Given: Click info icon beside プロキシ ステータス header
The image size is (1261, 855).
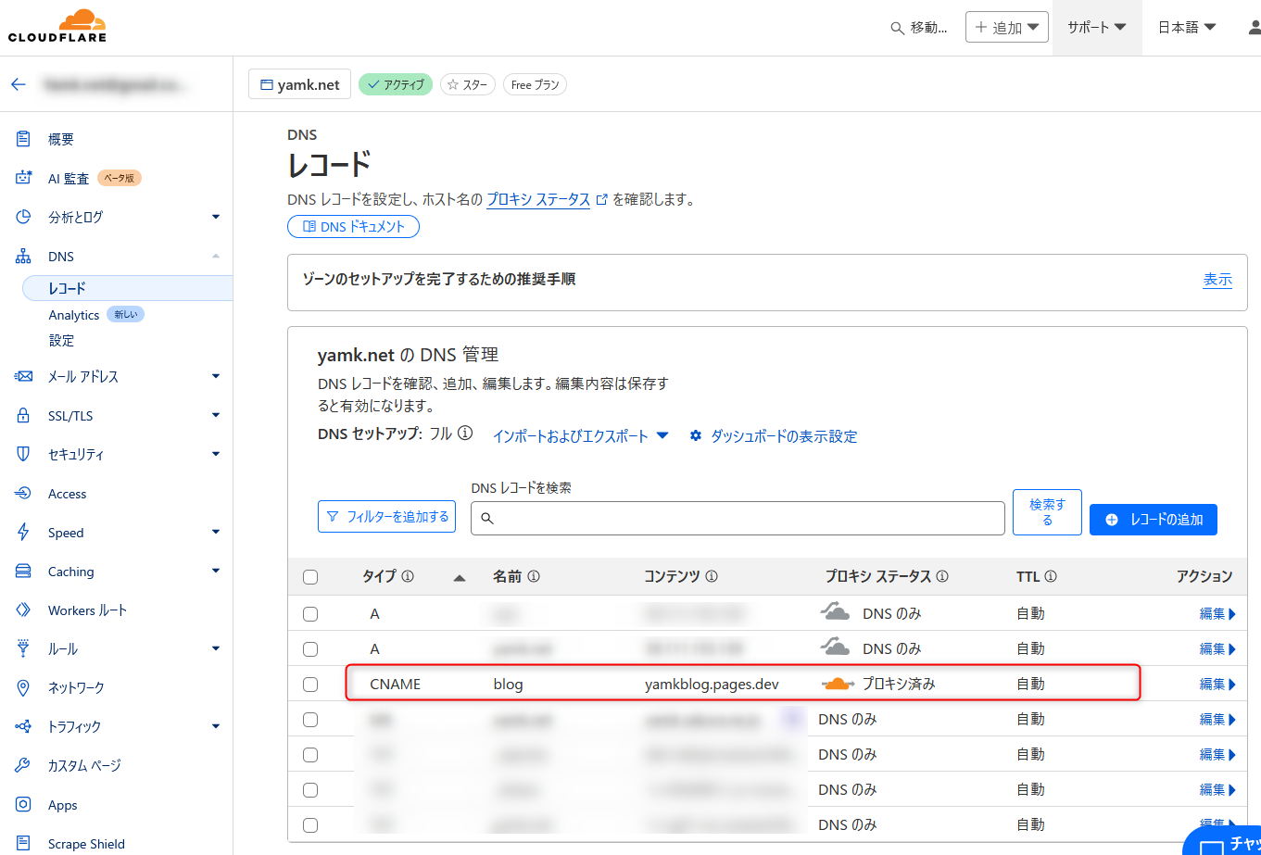Looking at the screenshot, I should 942,576.
